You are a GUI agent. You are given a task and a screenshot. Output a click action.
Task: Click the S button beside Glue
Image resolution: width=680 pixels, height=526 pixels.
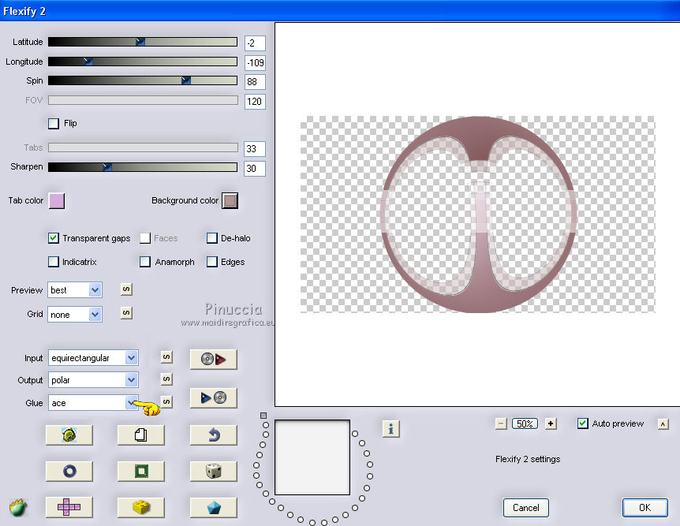166,401
